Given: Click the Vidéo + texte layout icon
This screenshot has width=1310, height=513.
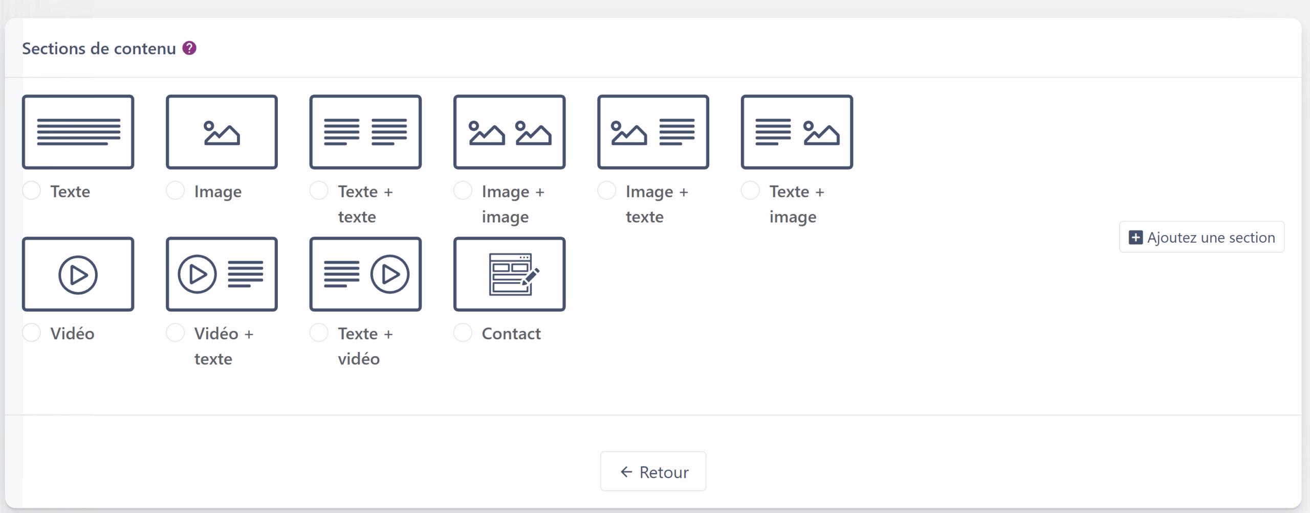Looking at the screenshot, I should pos(222,274).
